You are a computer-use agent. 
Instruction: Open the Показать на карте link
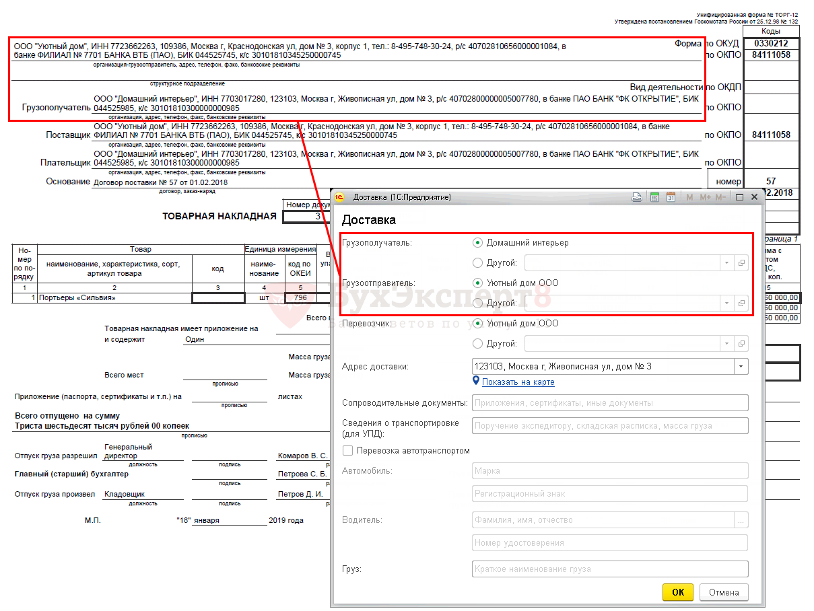518,382
